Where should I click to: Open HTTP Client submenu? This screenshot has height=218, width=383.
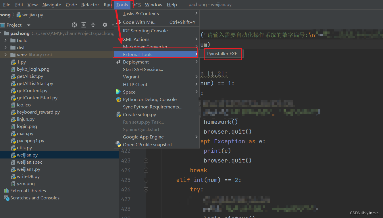click(157, 84)
